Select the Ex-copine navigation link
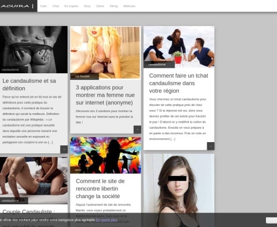 click(71, 6)
